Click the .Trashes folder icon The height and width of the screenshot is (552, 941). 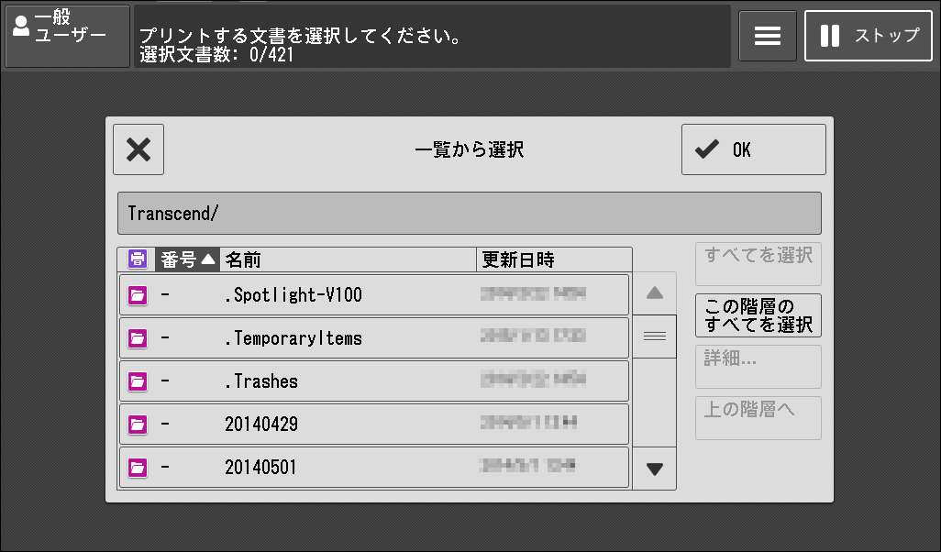tap(138, 381)
